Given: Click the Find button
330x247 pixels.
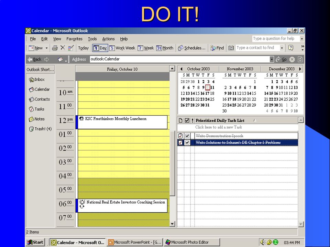Looking at the screenshot, I should coord(217,48).
